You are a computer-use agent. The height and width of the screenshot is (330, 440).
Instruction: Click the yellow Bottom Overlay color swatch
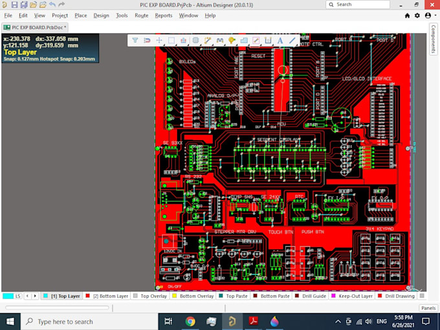(174, 296)
